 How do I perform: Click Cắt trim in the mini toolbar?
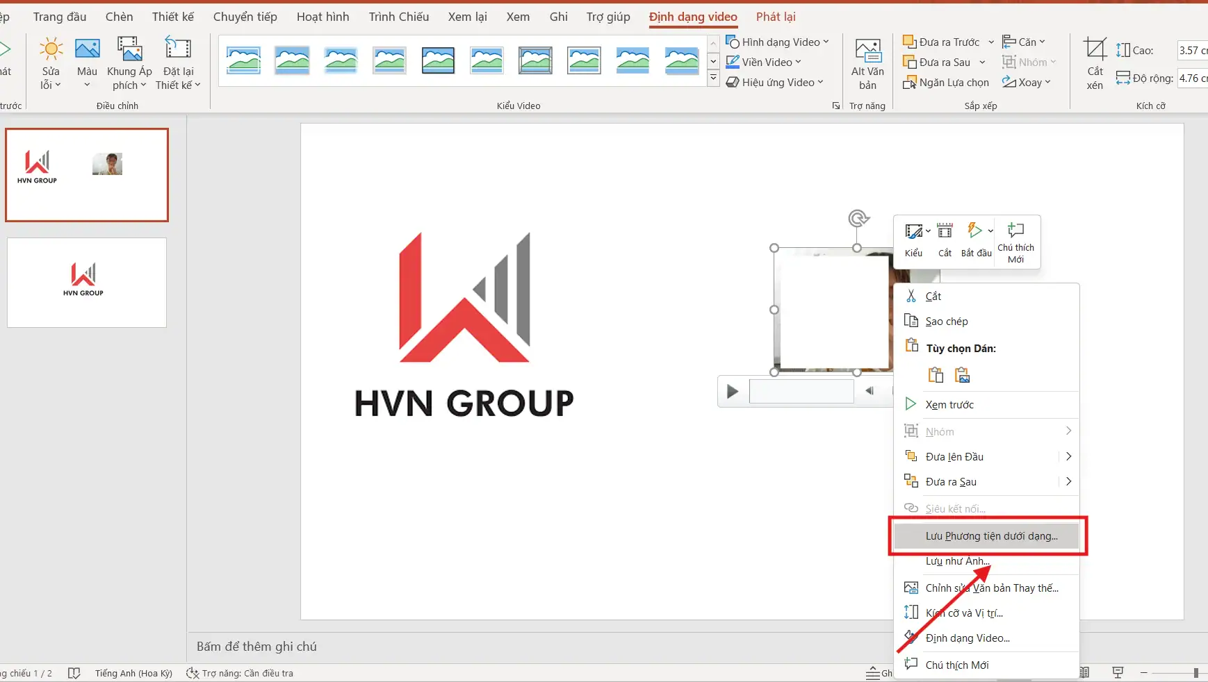tap(945, 240)
